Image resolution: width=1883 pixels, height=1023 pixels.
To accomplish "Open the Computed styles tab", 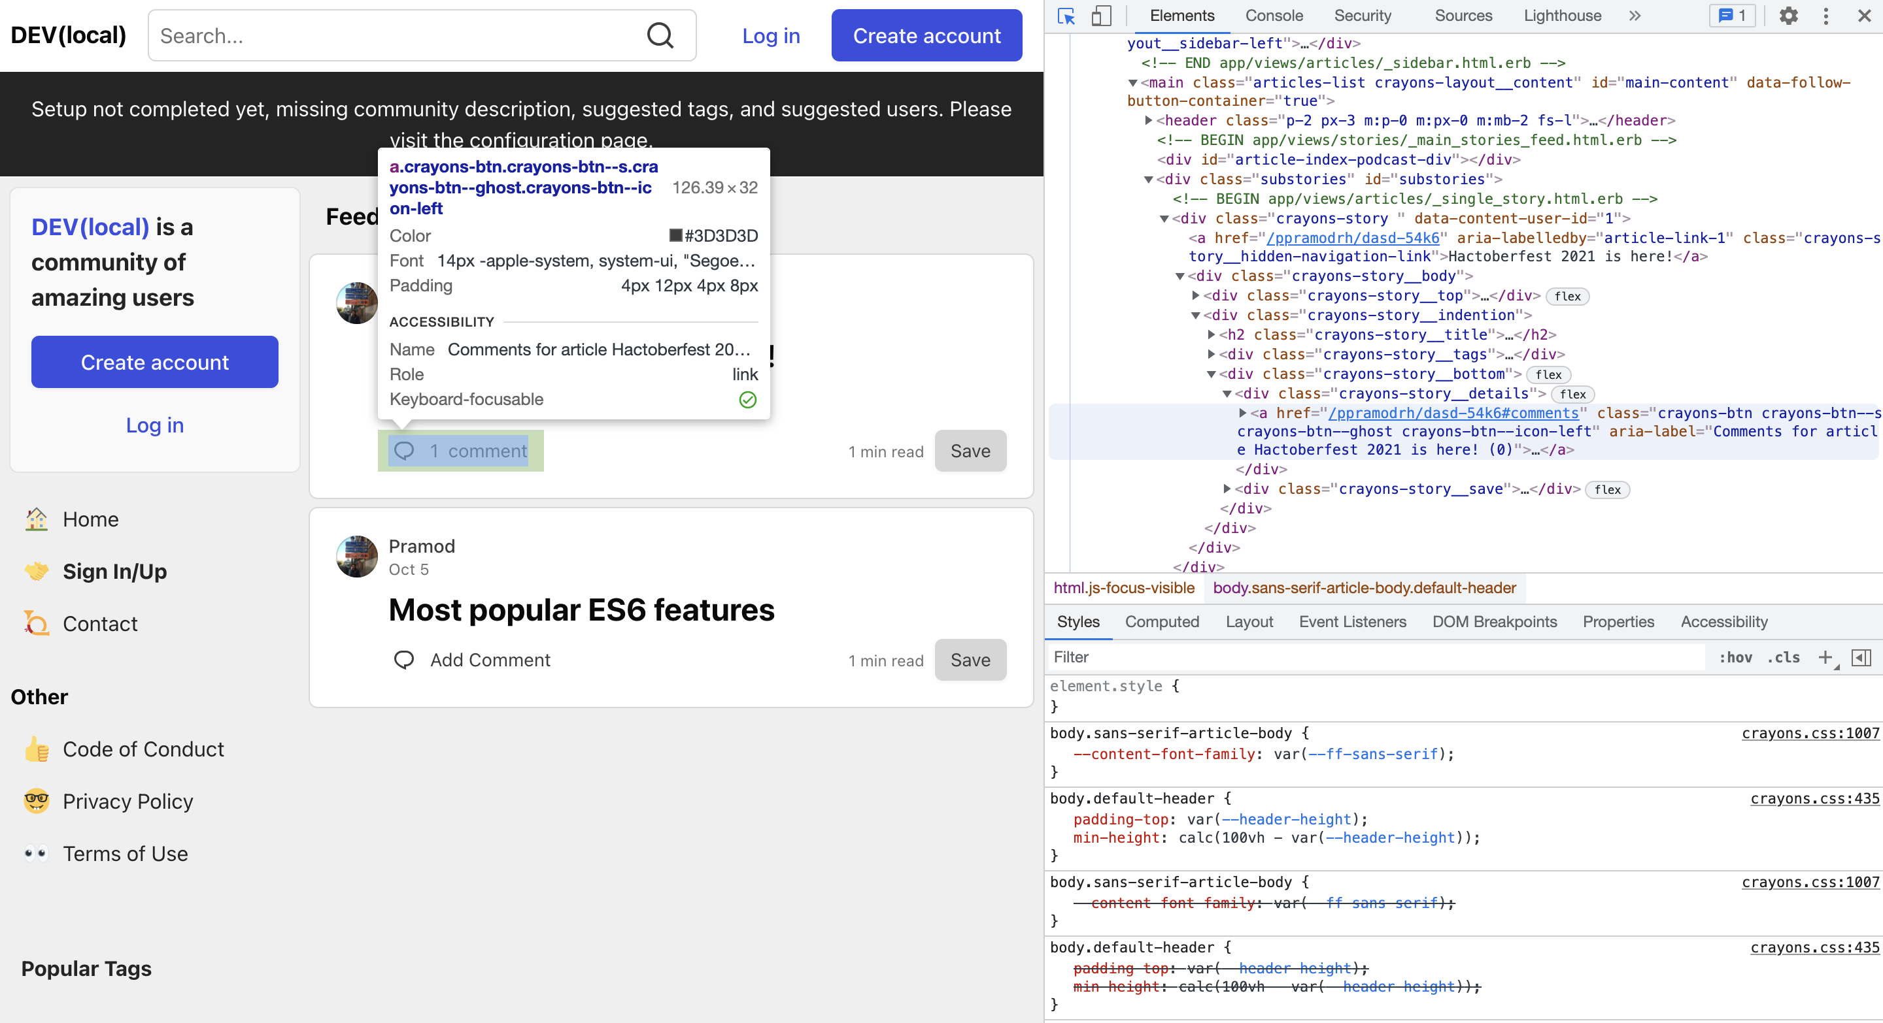I will click(x=1162, y=621).
